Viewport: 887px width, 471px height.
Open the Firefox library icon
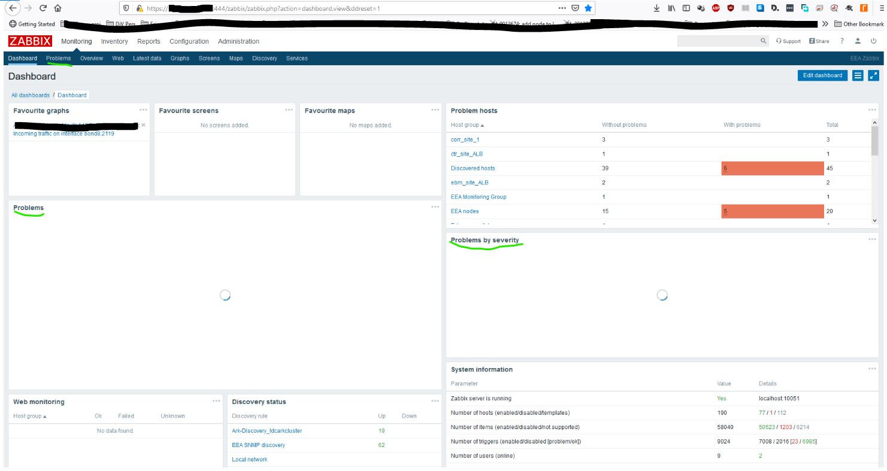tap(671, 9)
